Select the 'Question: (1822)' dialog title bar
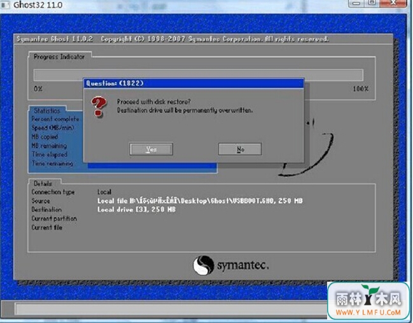The width and height of the screenshot is (413, 323). (x=193, y=83)
